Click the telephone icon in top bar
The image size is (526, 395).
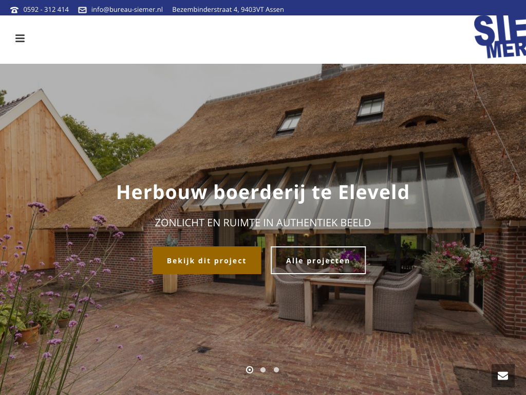[x=14, y=10]
